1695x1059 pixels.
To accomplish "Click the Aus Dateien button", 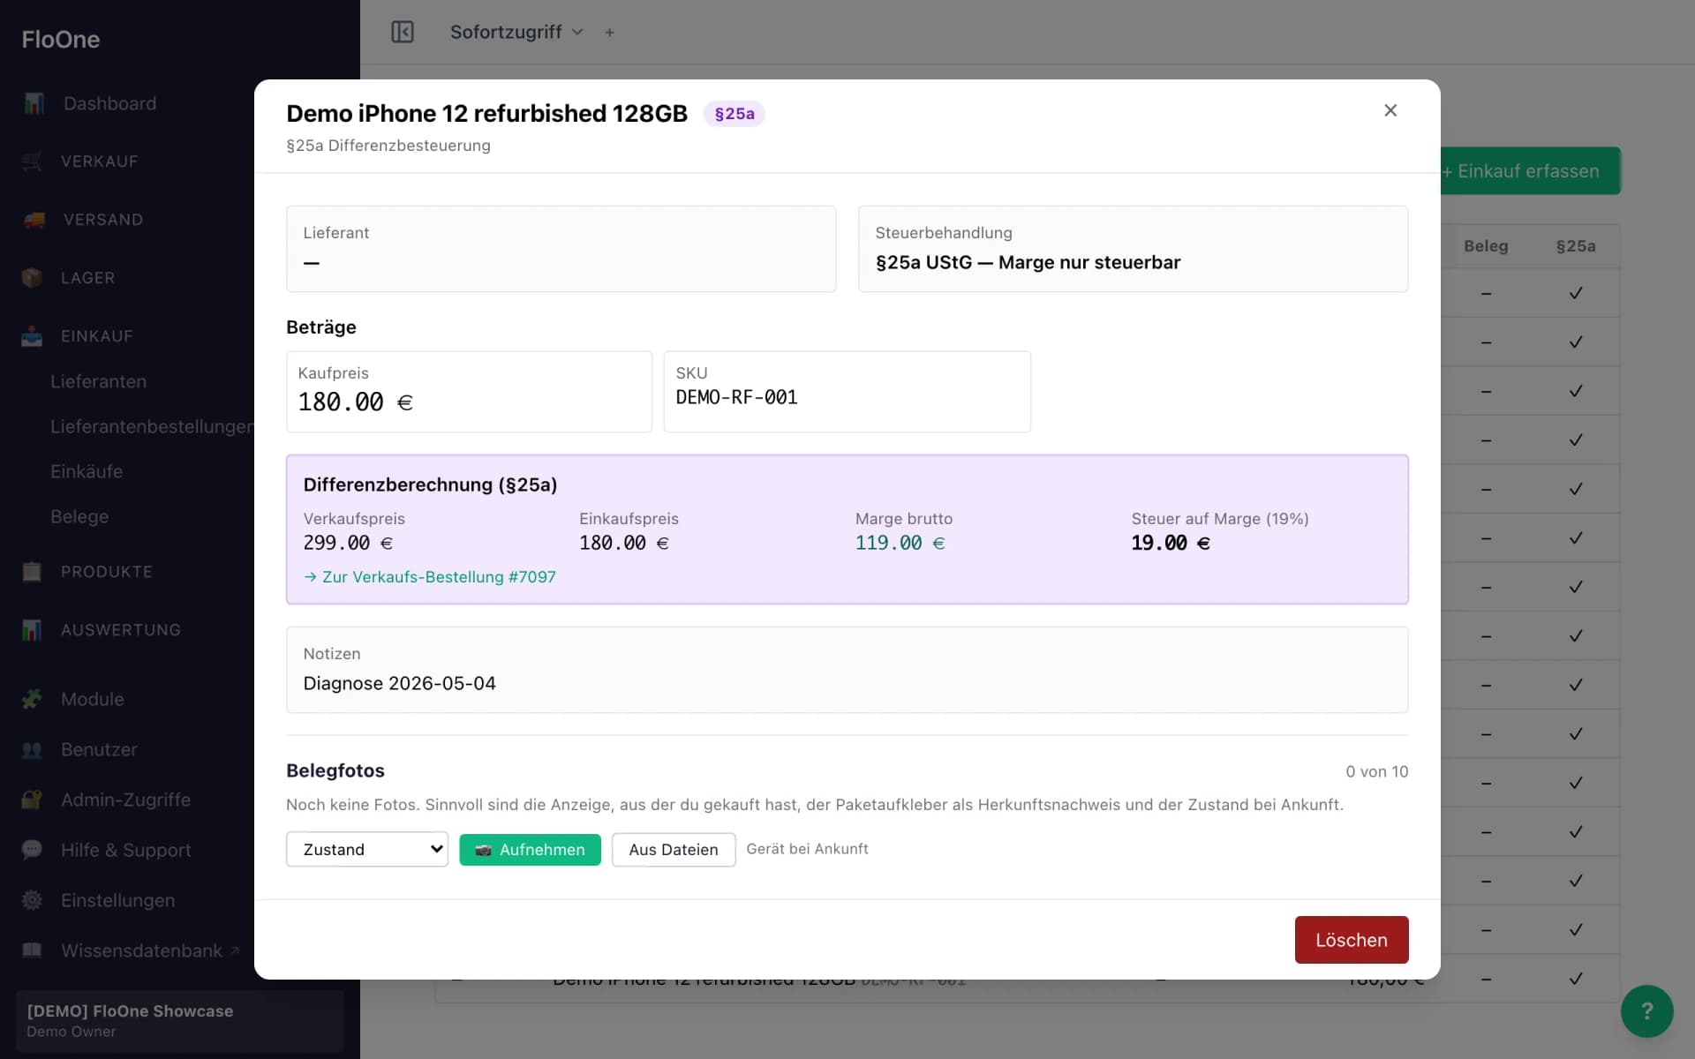I will coord(674,849).
